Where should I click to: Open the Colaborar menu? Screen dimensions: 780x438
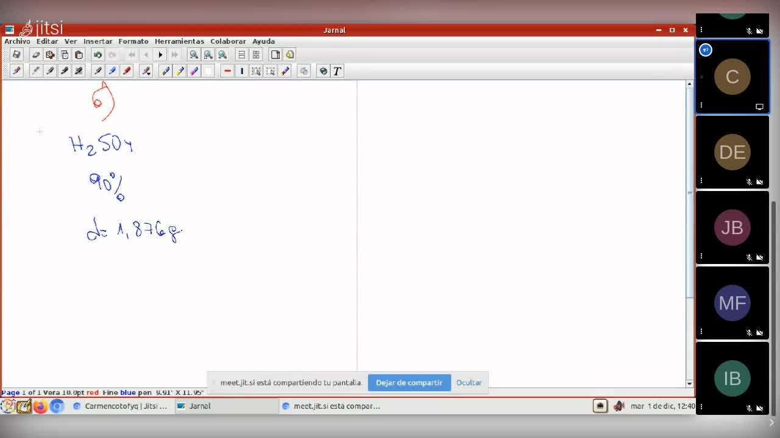point(228,41)
